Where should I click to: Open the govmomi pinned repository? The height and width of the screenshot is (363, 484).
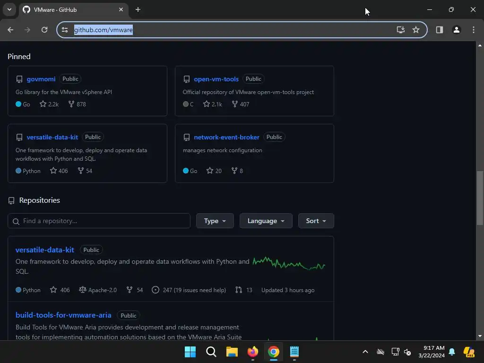coord(41,79)
